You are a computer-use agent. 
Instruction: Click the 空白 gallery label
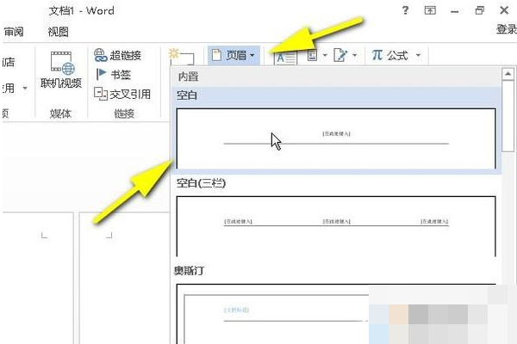187,95
